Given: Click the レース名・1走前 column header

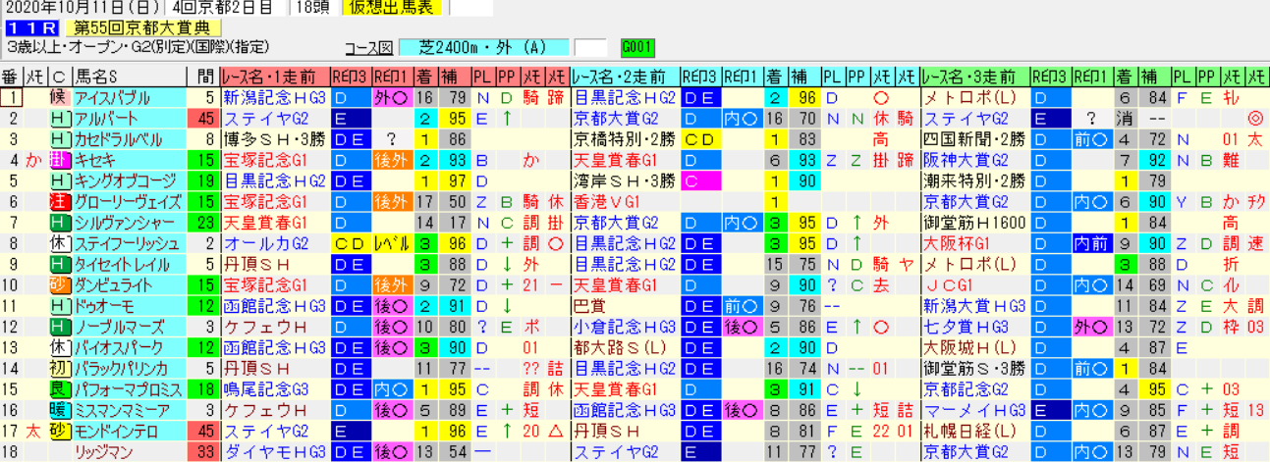Looking at the screenshot, I should point(274,77).
